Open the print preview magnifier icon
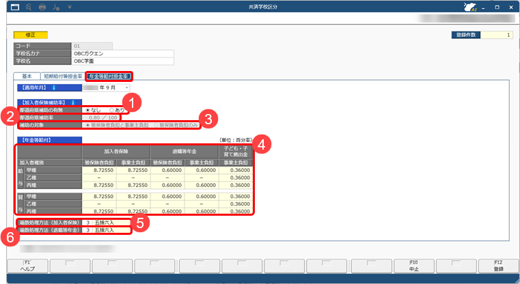Image resolution: width=520 pixels, height=284 pixels. (x=29, y=7)
